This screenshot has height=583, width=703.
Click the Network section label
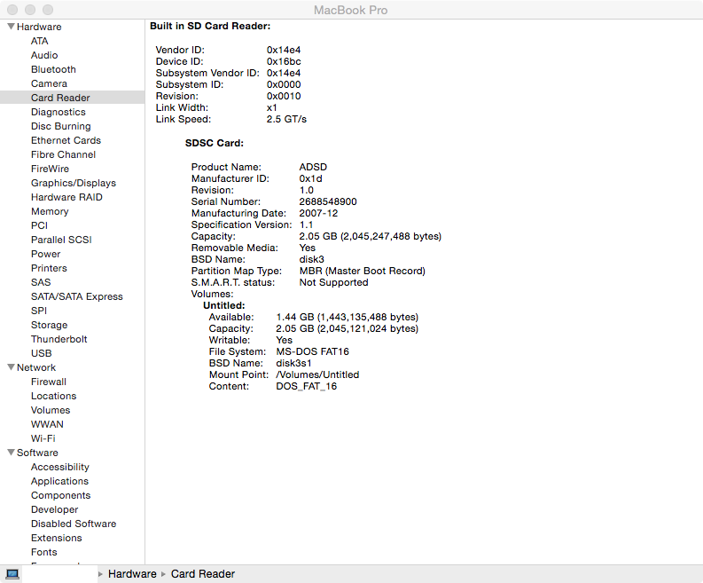36,367
